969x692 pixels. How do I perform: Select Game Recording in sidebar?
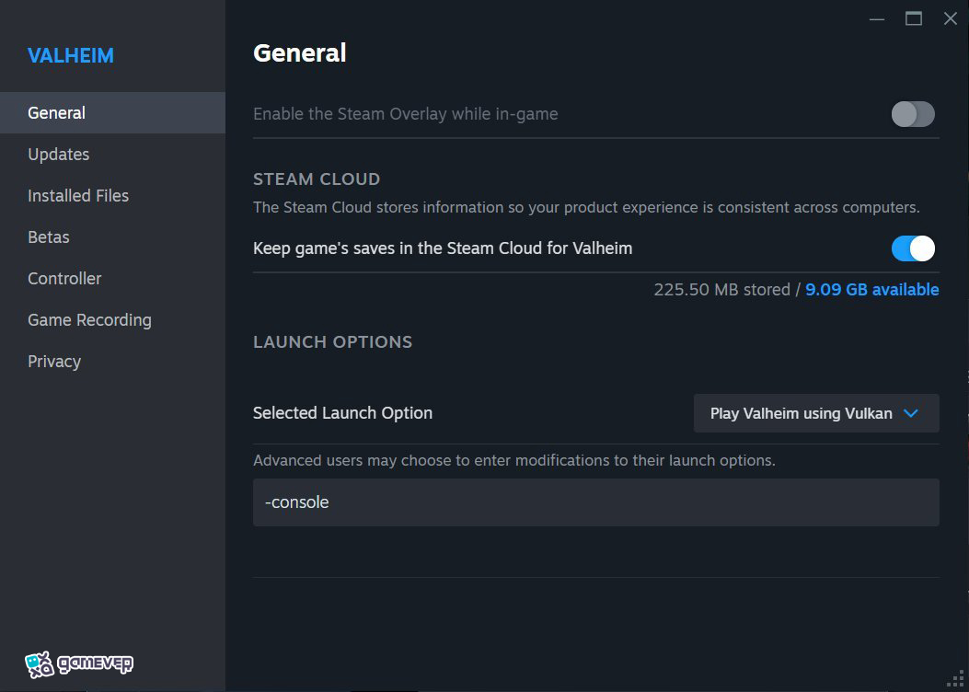point(112,319)
